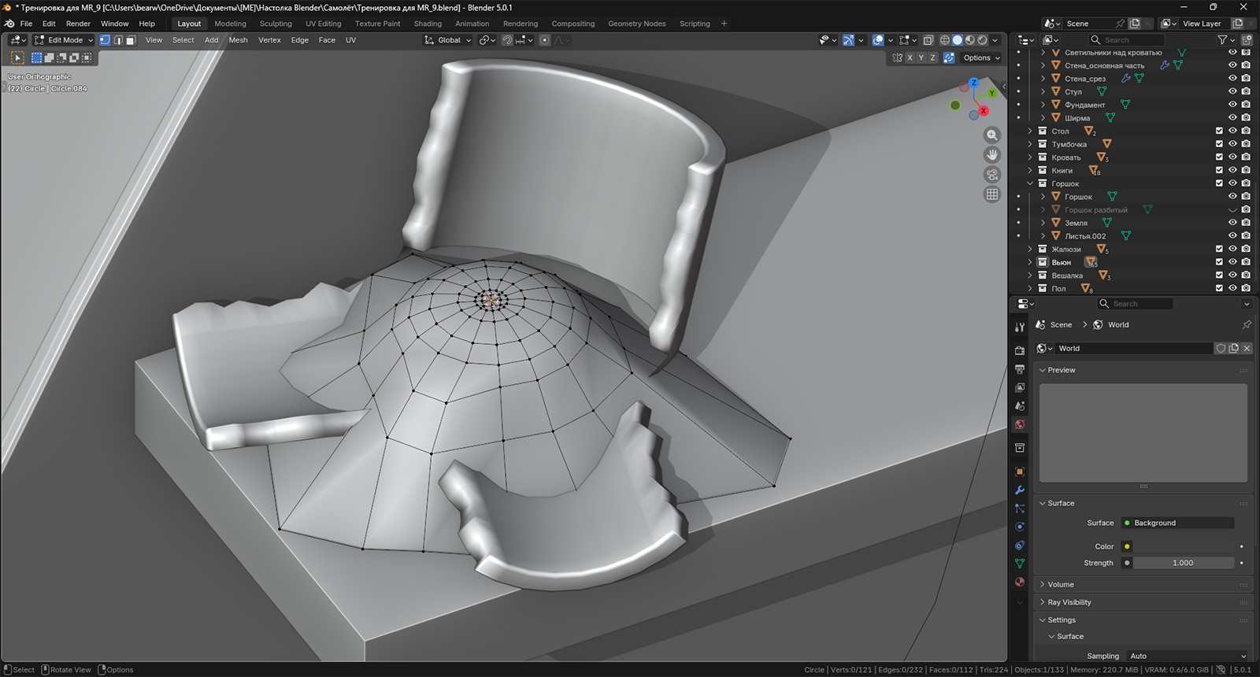Open the Global transform orientation dropdown

448,40
